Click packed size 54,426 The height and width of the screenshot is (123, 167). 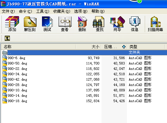(x=119, y=101)
